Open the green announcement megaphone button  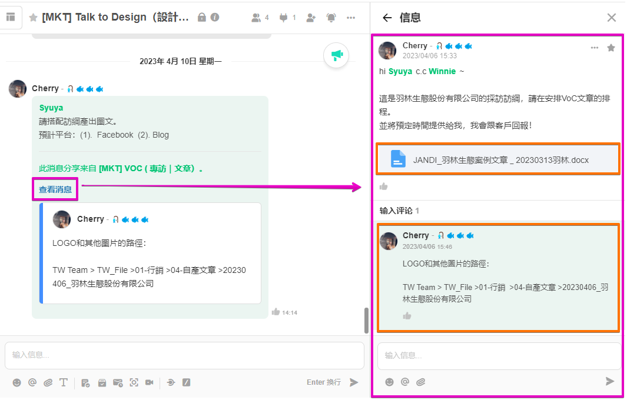[x=336, y=56]
